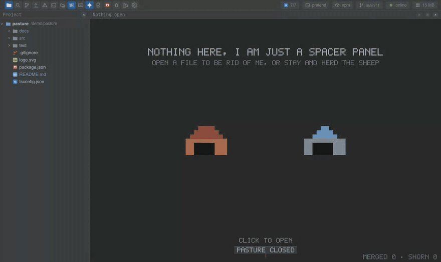Open the logo.svg file

(27, 60)
